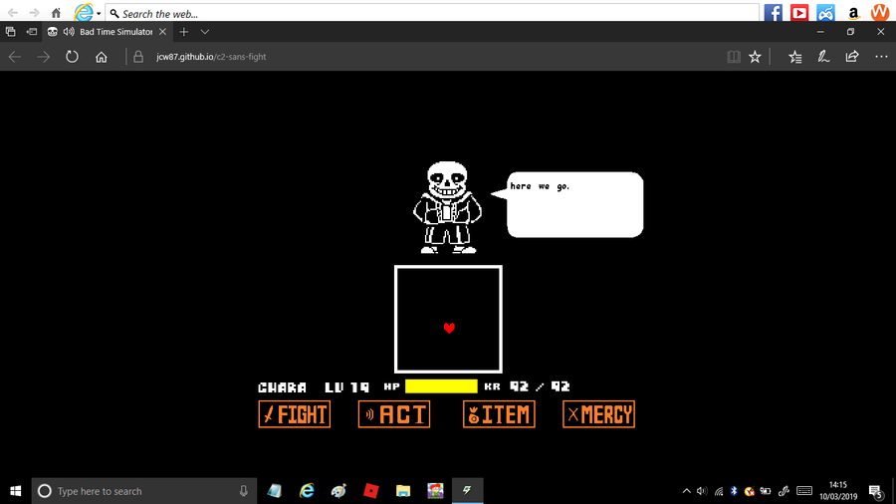The height and width of the screenshot is (504, 896).
Task: Click the Search the web field
Action: 433,13
